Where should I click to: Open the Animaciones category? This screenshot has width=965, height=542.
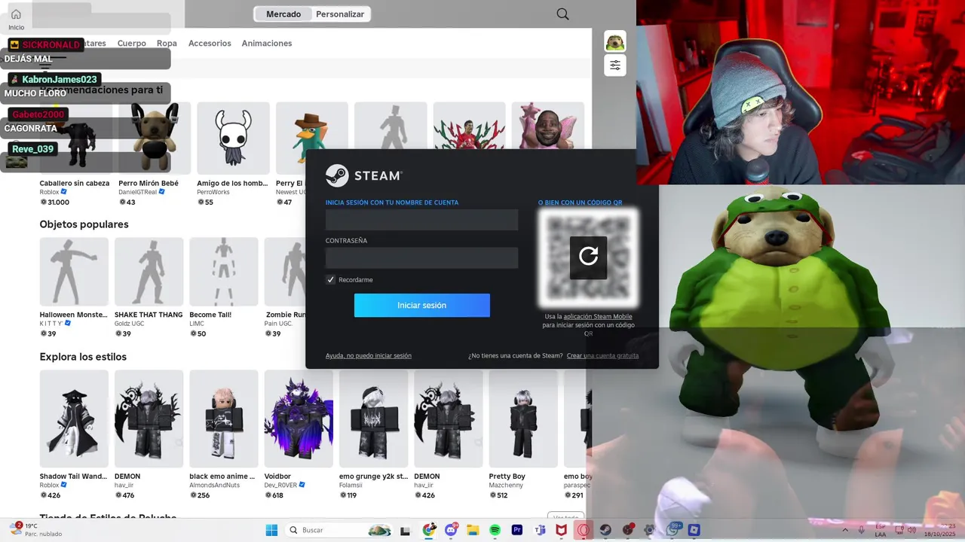point(267,43)
